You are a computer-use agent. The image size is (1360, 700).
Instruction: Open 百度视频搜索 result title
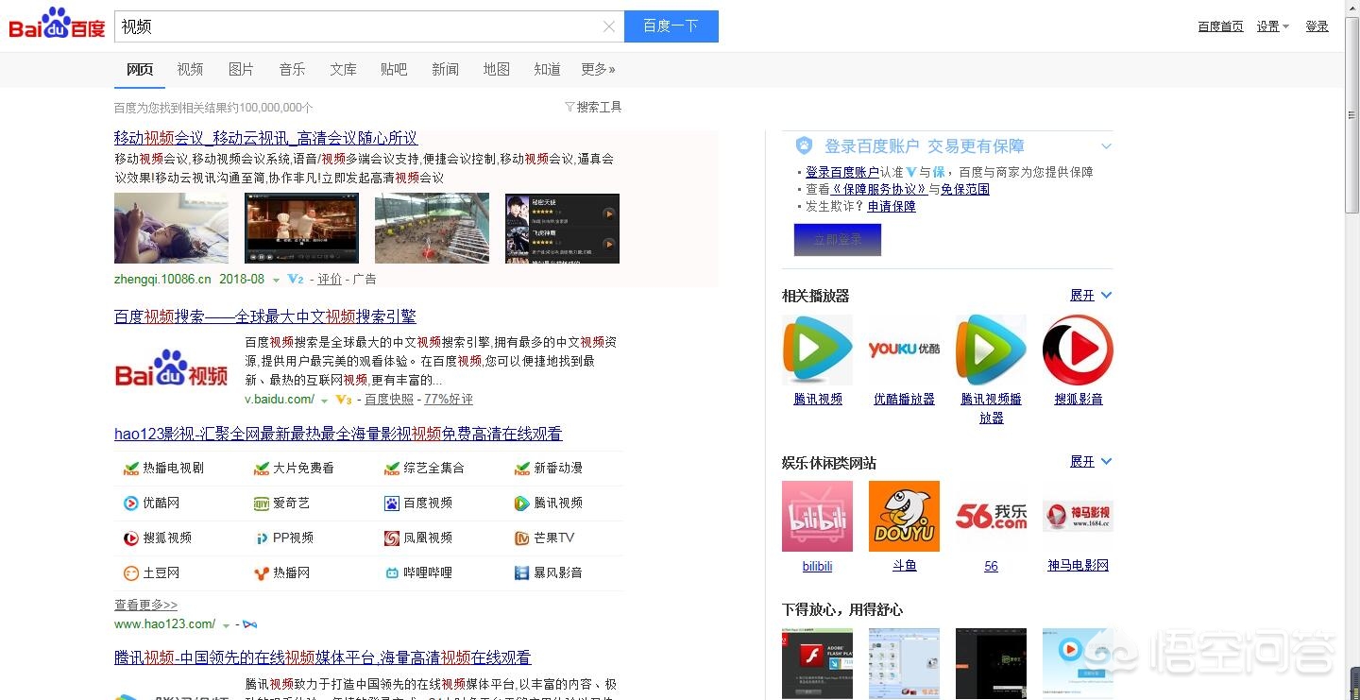(265, 316)
